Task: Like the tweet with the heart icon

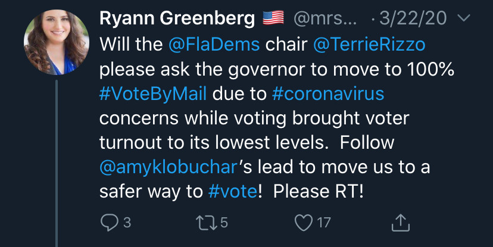Action: point(304,223)
